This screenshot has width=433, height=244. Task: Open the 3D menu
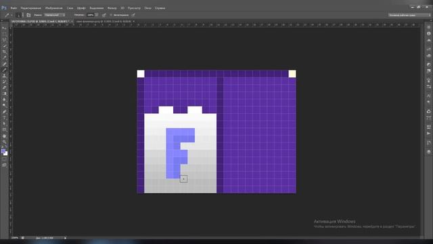122,8
